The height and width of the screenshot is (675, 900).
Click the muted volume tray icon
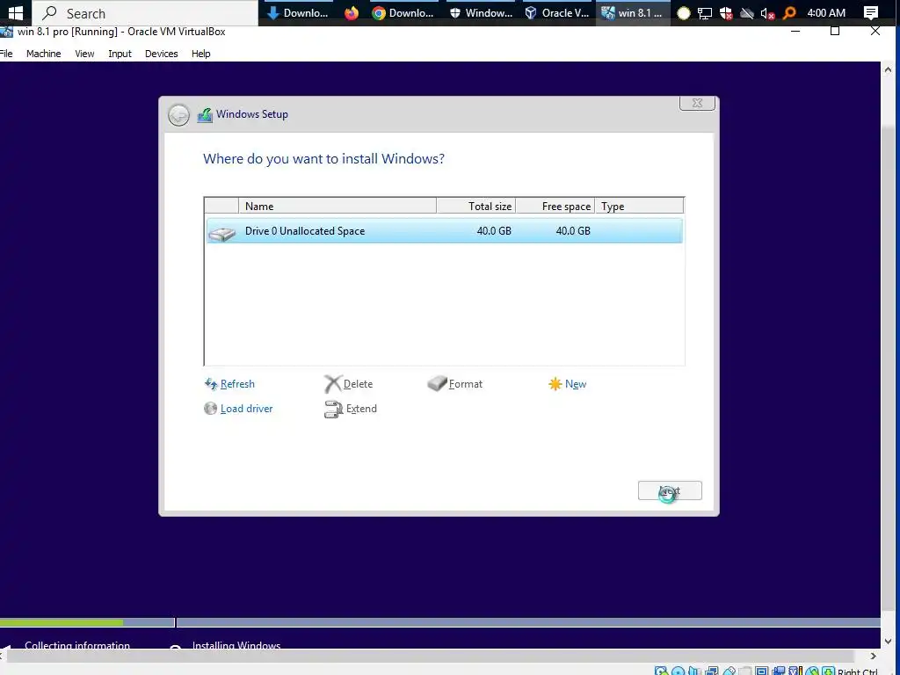767,13
